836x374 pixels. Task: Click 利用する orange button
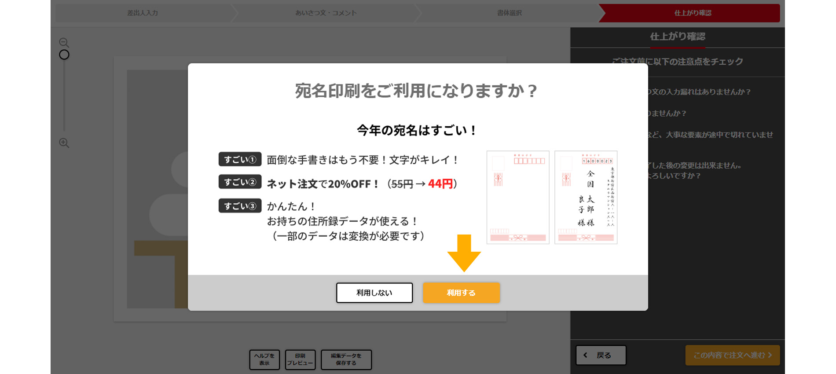tap(461, 293)
